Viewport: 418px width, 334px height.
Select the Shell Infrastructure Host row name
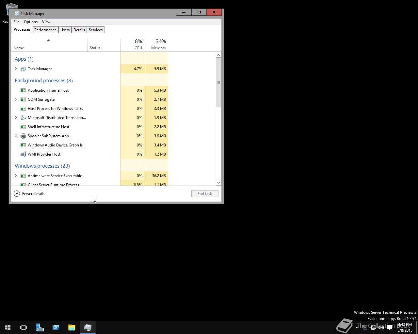[48, 127]
